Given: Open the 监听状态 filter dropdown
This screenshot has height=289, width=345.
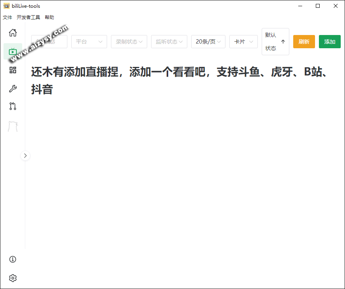Looking at the screenshot, I should pyautogui.click(x=169, y=42).
